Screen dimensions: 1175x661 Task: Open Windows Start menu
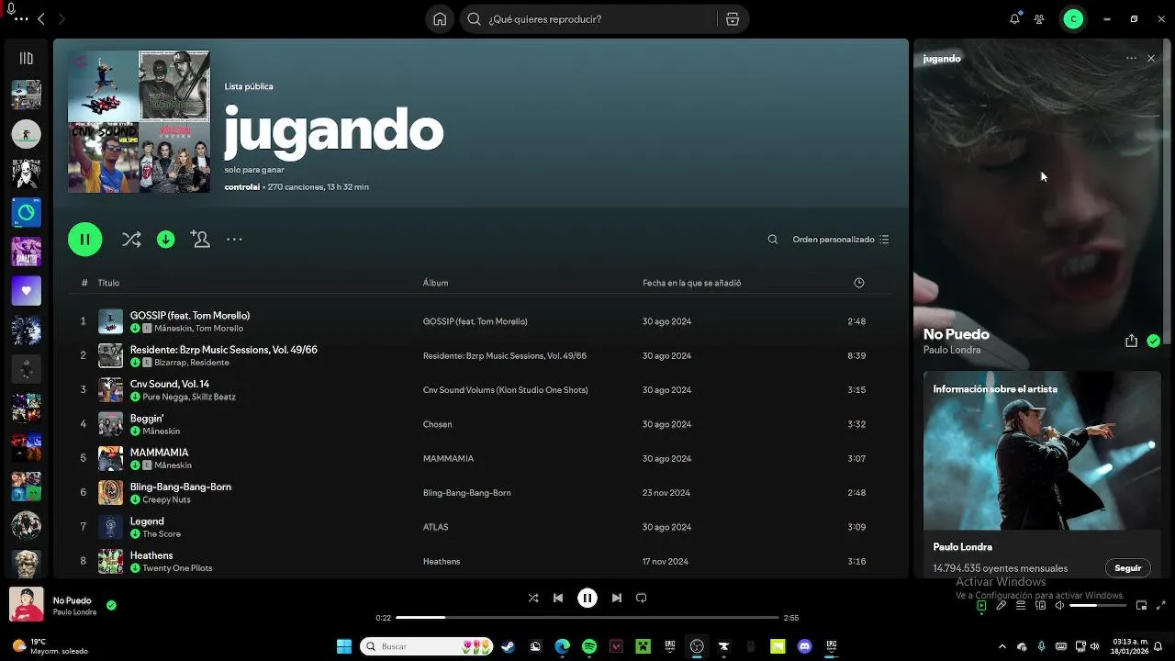pos(344,646)
